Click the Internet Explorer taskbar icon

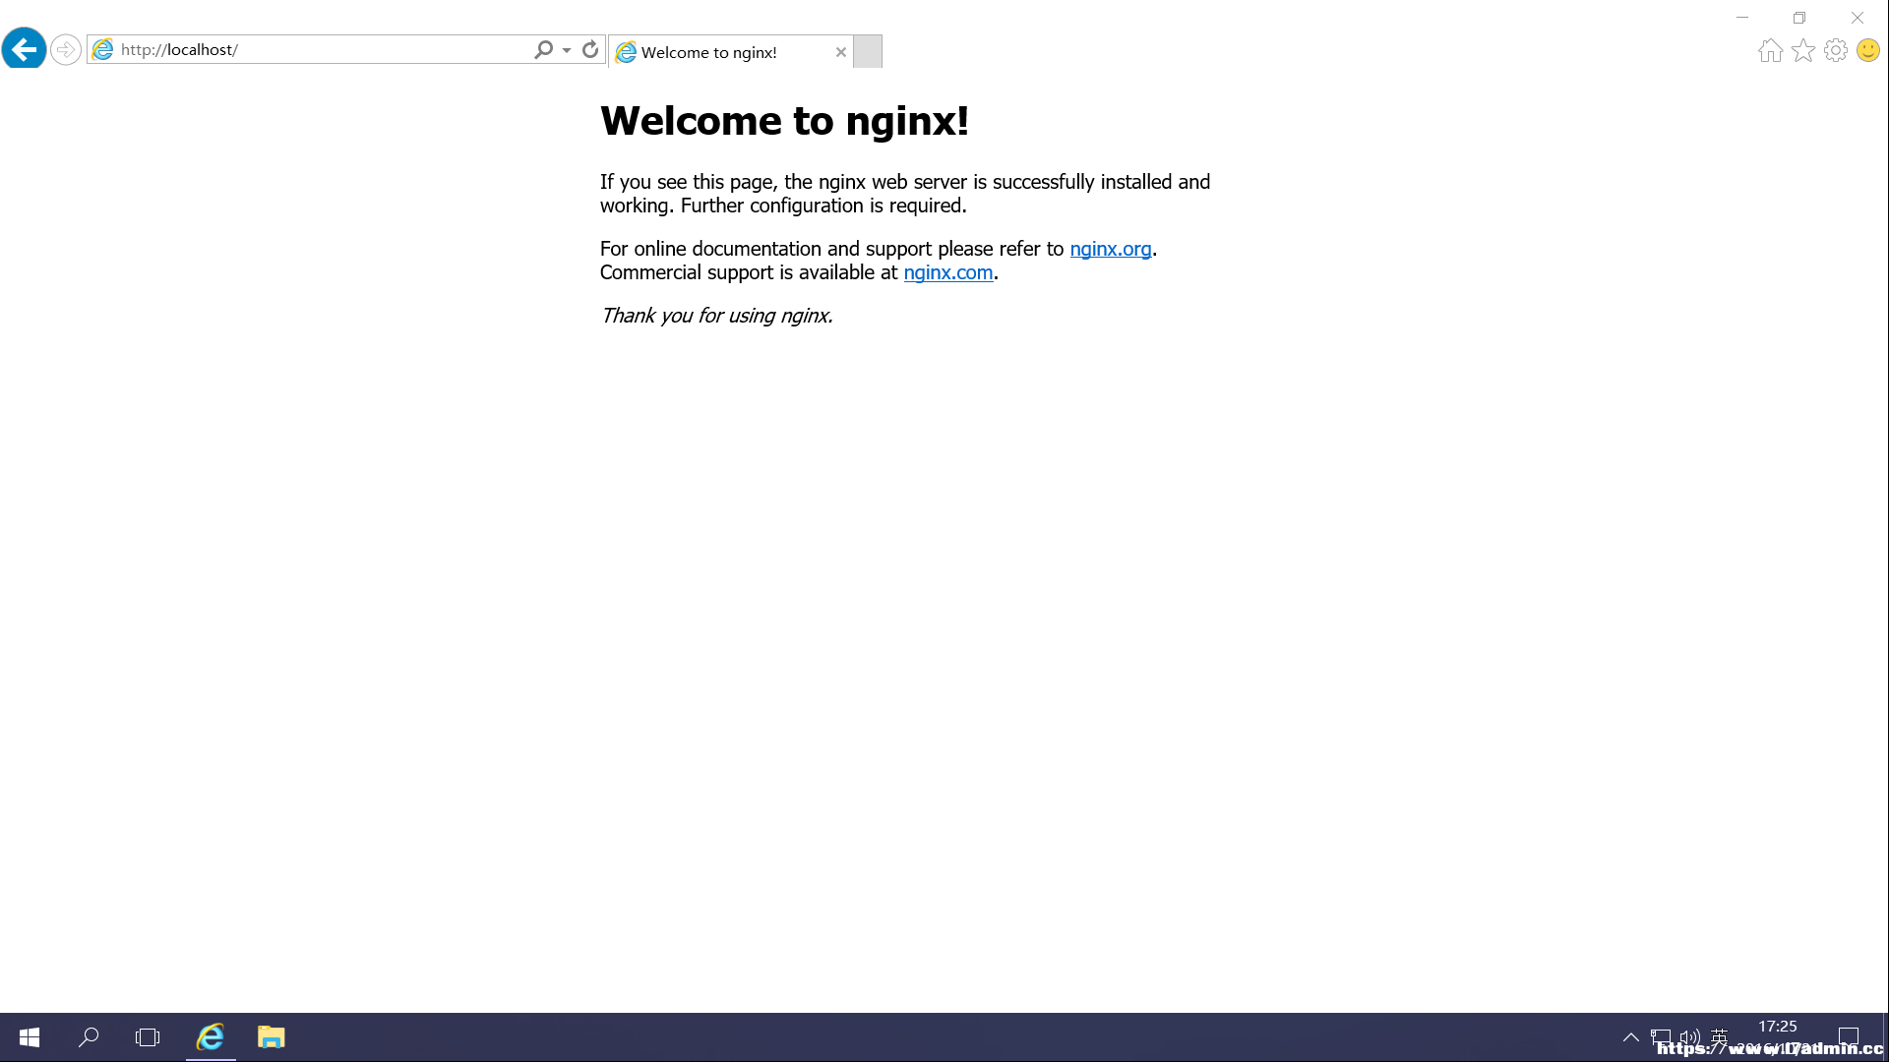tap(211, 1037)
